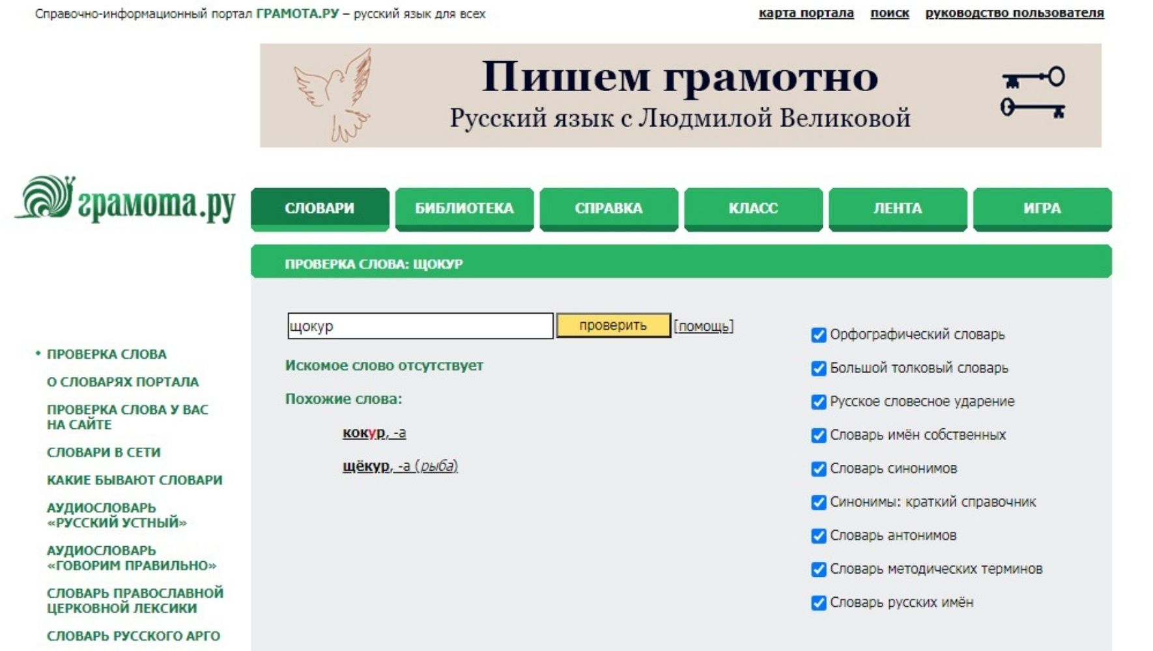This screenshot has width=1153, height=651.
Task: Click Искомое слово отсутствует message
Action: (x=384, y=366)
